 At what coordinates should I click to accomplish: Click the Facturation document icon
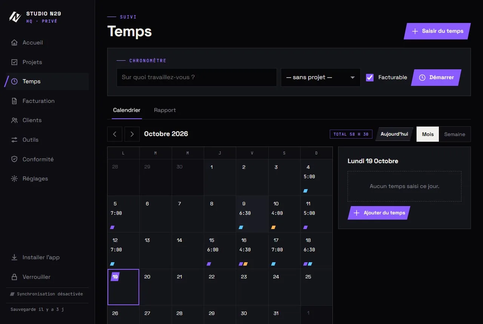tap(14, 101)
